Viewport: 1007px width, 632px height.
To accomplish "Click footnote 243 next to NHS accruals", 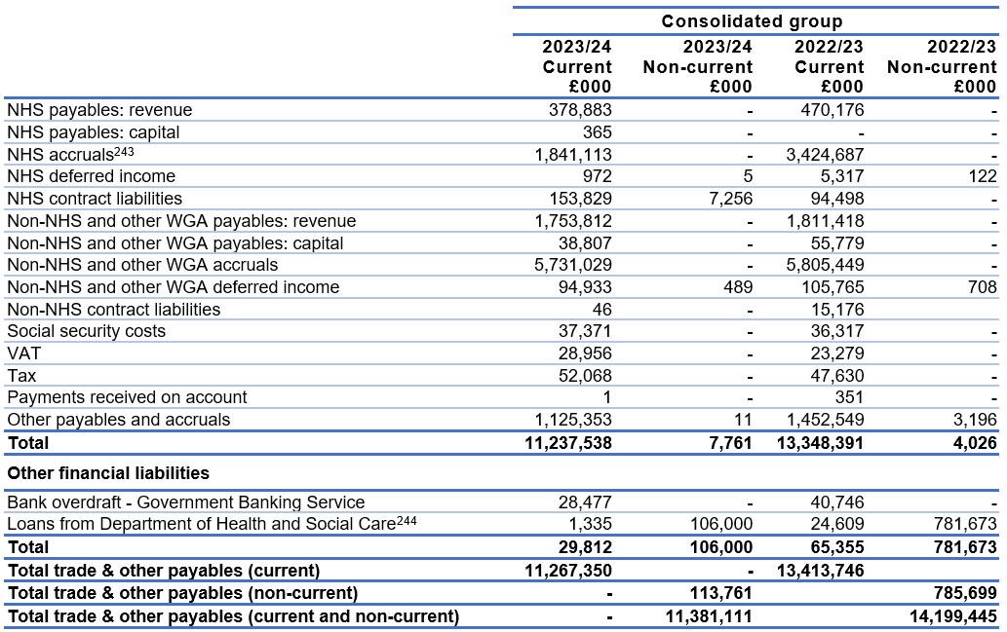I will click(x=125, y=151).
